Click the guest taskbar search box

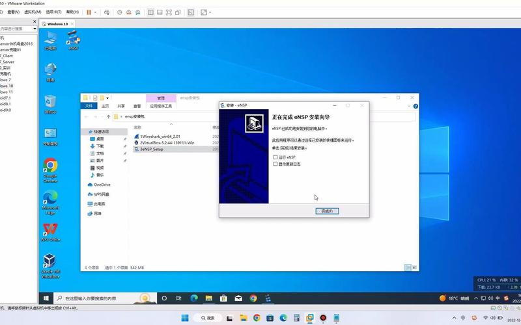(x=105, y=298)
